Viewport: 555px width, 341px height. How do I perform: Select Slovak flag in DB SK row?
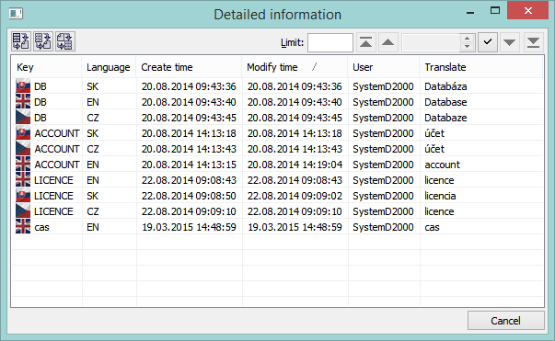pyautogui.click(x=23, y=86)
